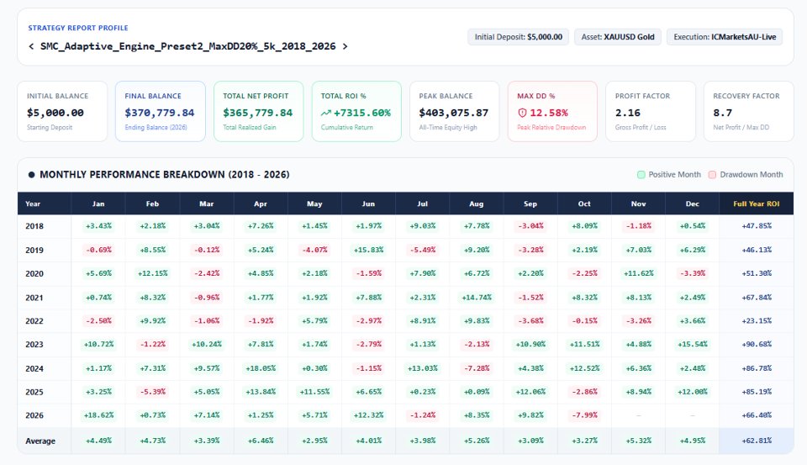The height and width of the screenshot is (465, 807).
Task: Click the Asset XAUUSD Gold badge
Action: coord(618,37)
